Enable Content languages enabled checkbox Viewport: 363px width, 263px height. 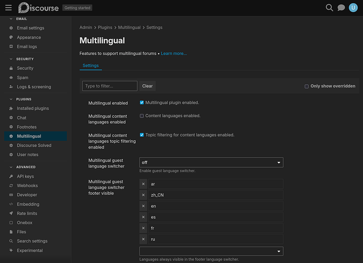(x=142, y=116)
